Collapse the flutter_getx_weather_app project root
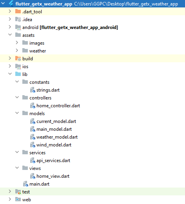185x204 pixels. (x=3, y=4)
